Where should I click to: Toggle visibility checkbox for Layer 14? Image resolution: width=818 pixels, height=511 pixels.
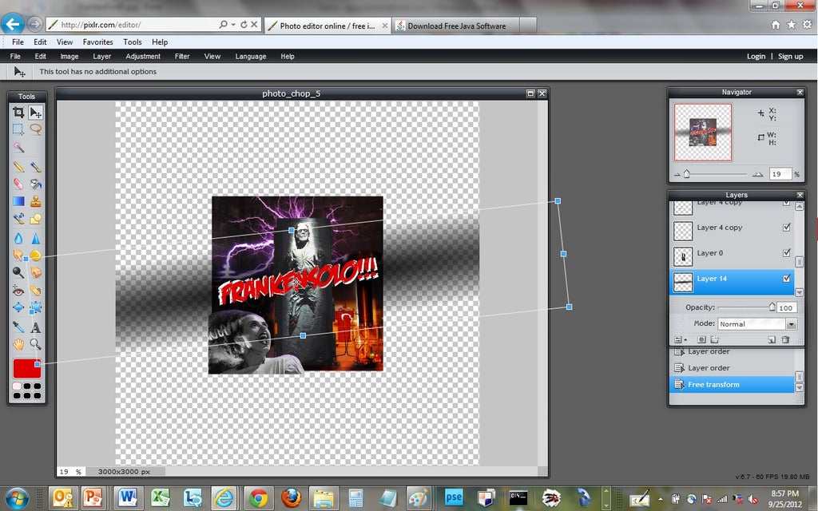click(787, 279)
